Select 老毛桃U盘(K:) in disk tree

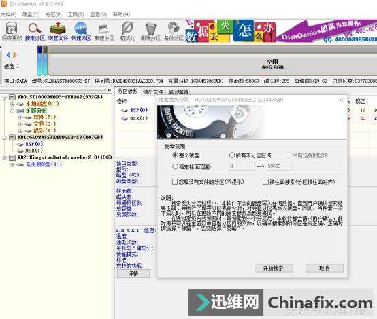[x=44, y=164]
